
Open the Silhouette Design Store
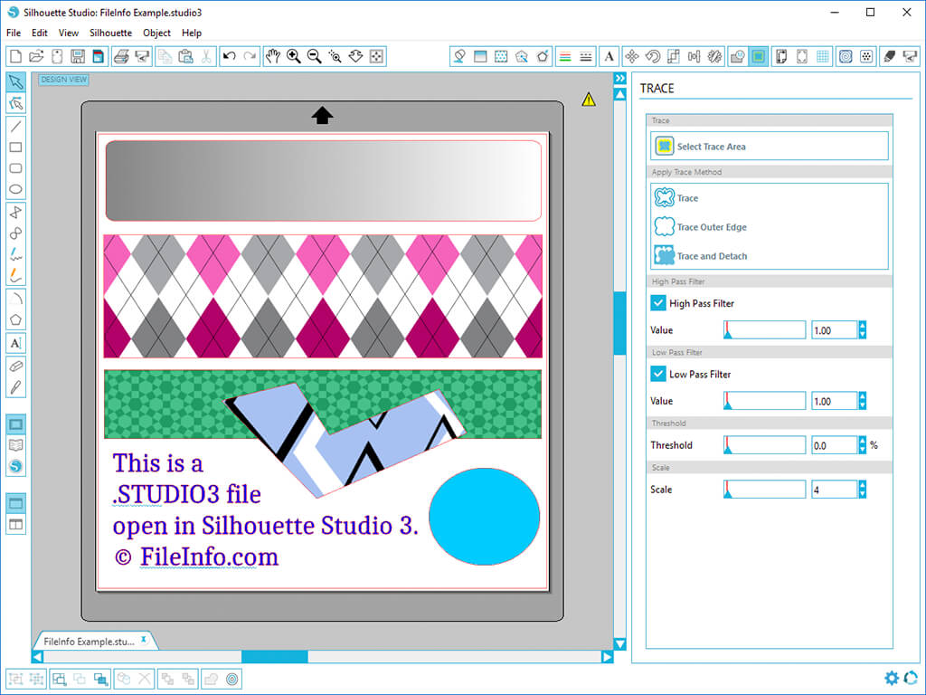[16, 466]
